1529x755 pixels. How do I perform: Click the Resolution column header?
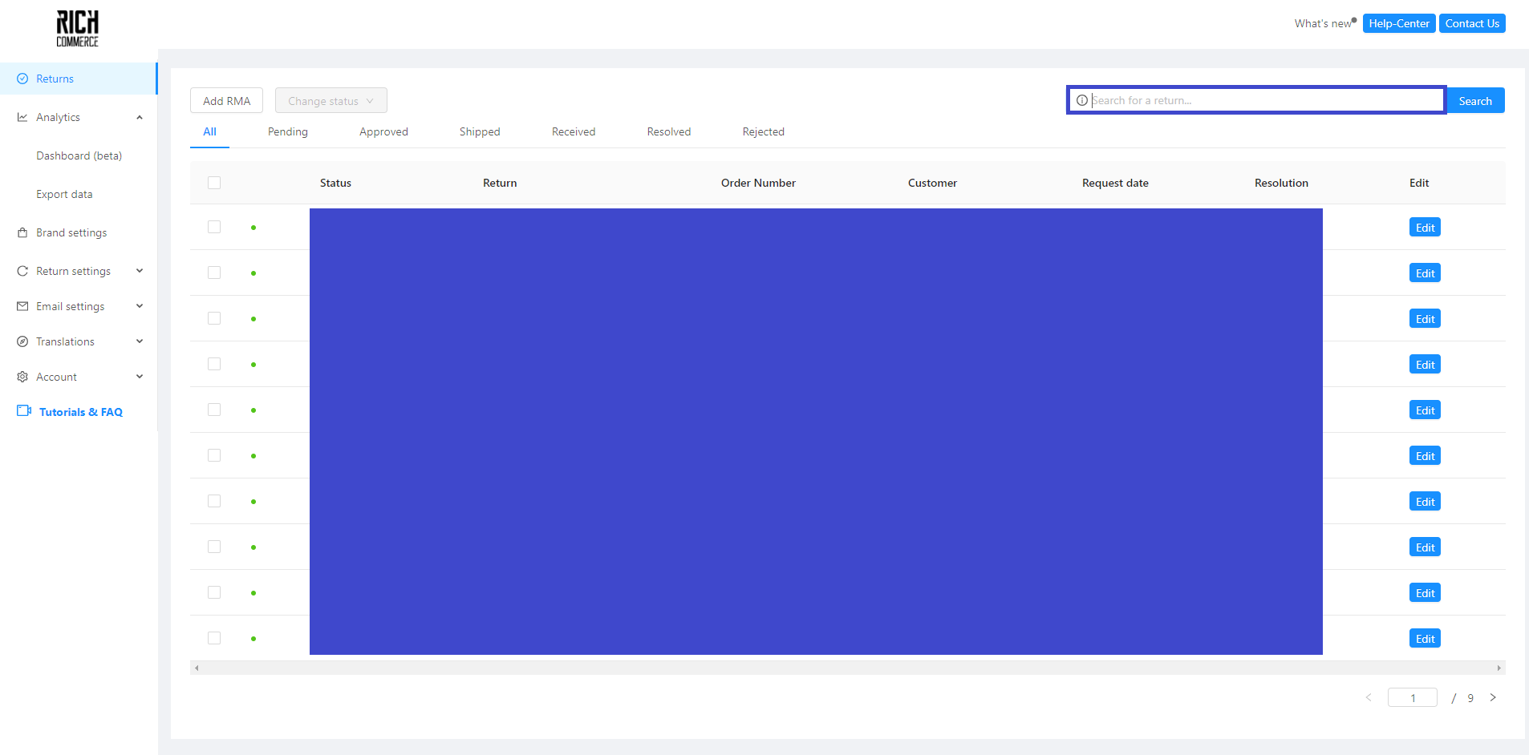tap(1281, 183)
